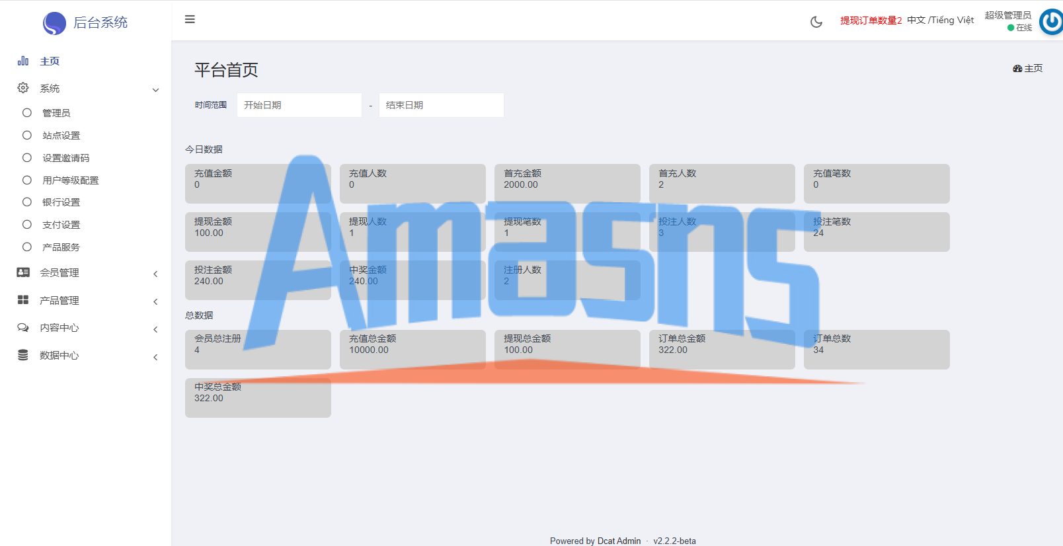Click the 首充人数 2 card
The height and width of the screenshot is (546, 1063).
click(x=722, y=184)
